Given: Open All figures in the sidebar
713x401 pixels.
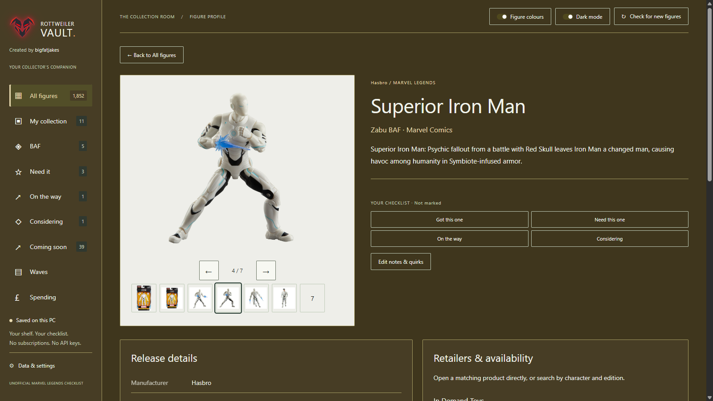Looking at the screenshot, I should coord(51,96).
